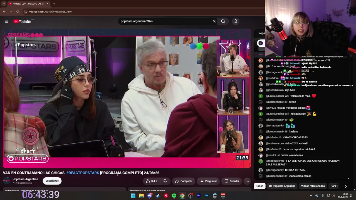Viewport: 356px width, 200px height.
Task: Click the 'hermosa experienciaAAAAA' chat message
Action: [x=299, y=149]
